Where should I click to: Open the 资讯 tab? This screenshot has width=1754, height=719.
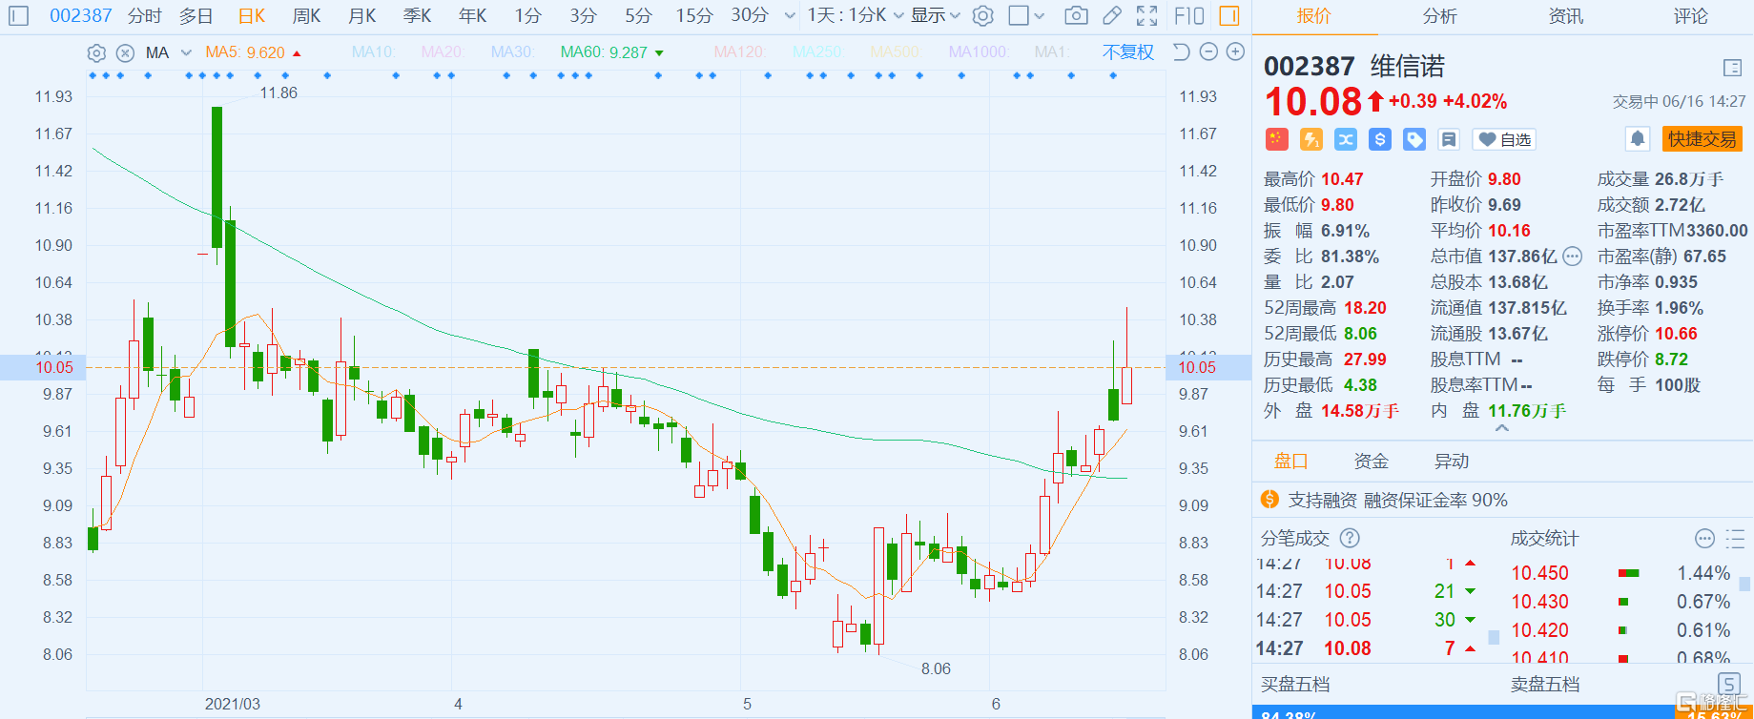(1565, 16)
